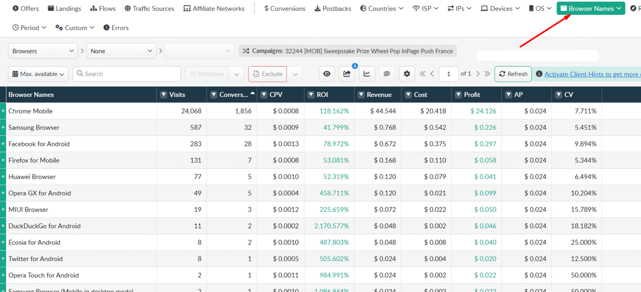Click the Refresh button

(x=513, y=74)
